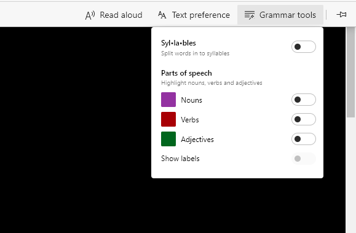Enable Adjectives highlighting switch
The height and width of the screenshot is (233, 356).
(x=304, y=139)
